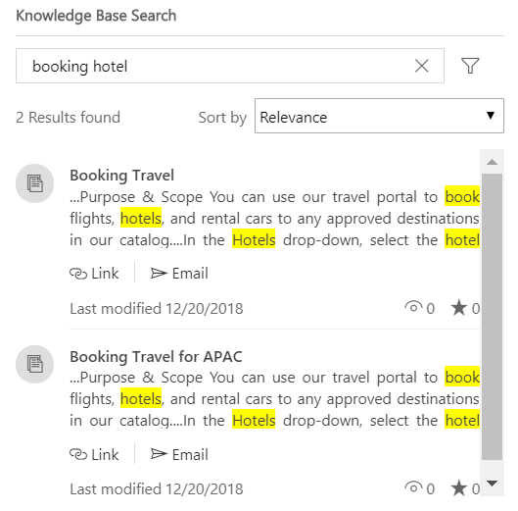Click the star rating icon for Booking Travel

coord(459,307)
